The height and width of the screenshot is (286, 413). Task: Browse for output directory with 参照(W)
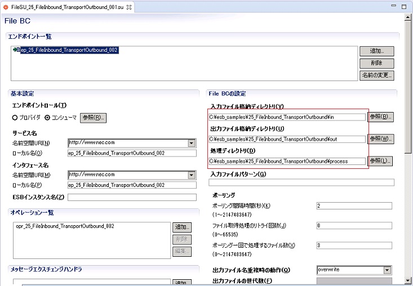click(380, 138)
